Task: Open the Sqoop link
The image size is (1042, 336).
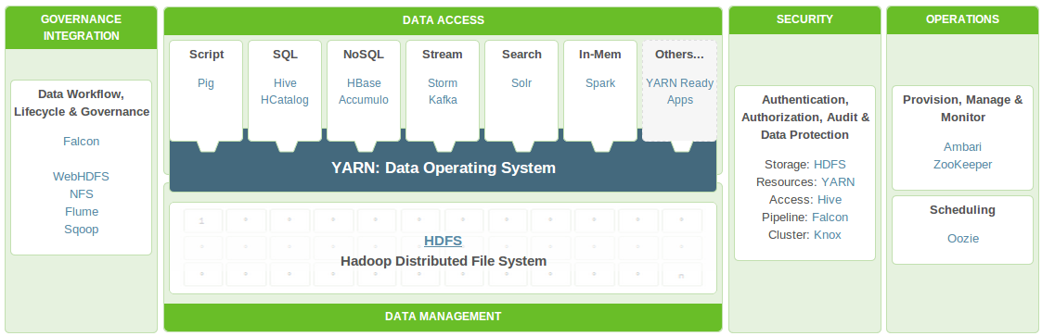Action: [x=81, y=230]
